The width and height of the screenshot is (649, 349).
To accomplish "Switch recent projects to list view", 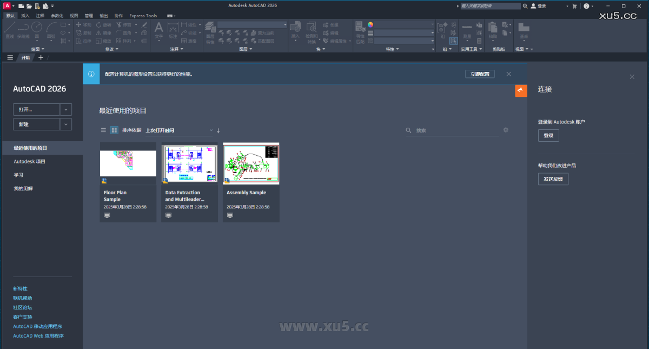I will [x=103, y=130].
